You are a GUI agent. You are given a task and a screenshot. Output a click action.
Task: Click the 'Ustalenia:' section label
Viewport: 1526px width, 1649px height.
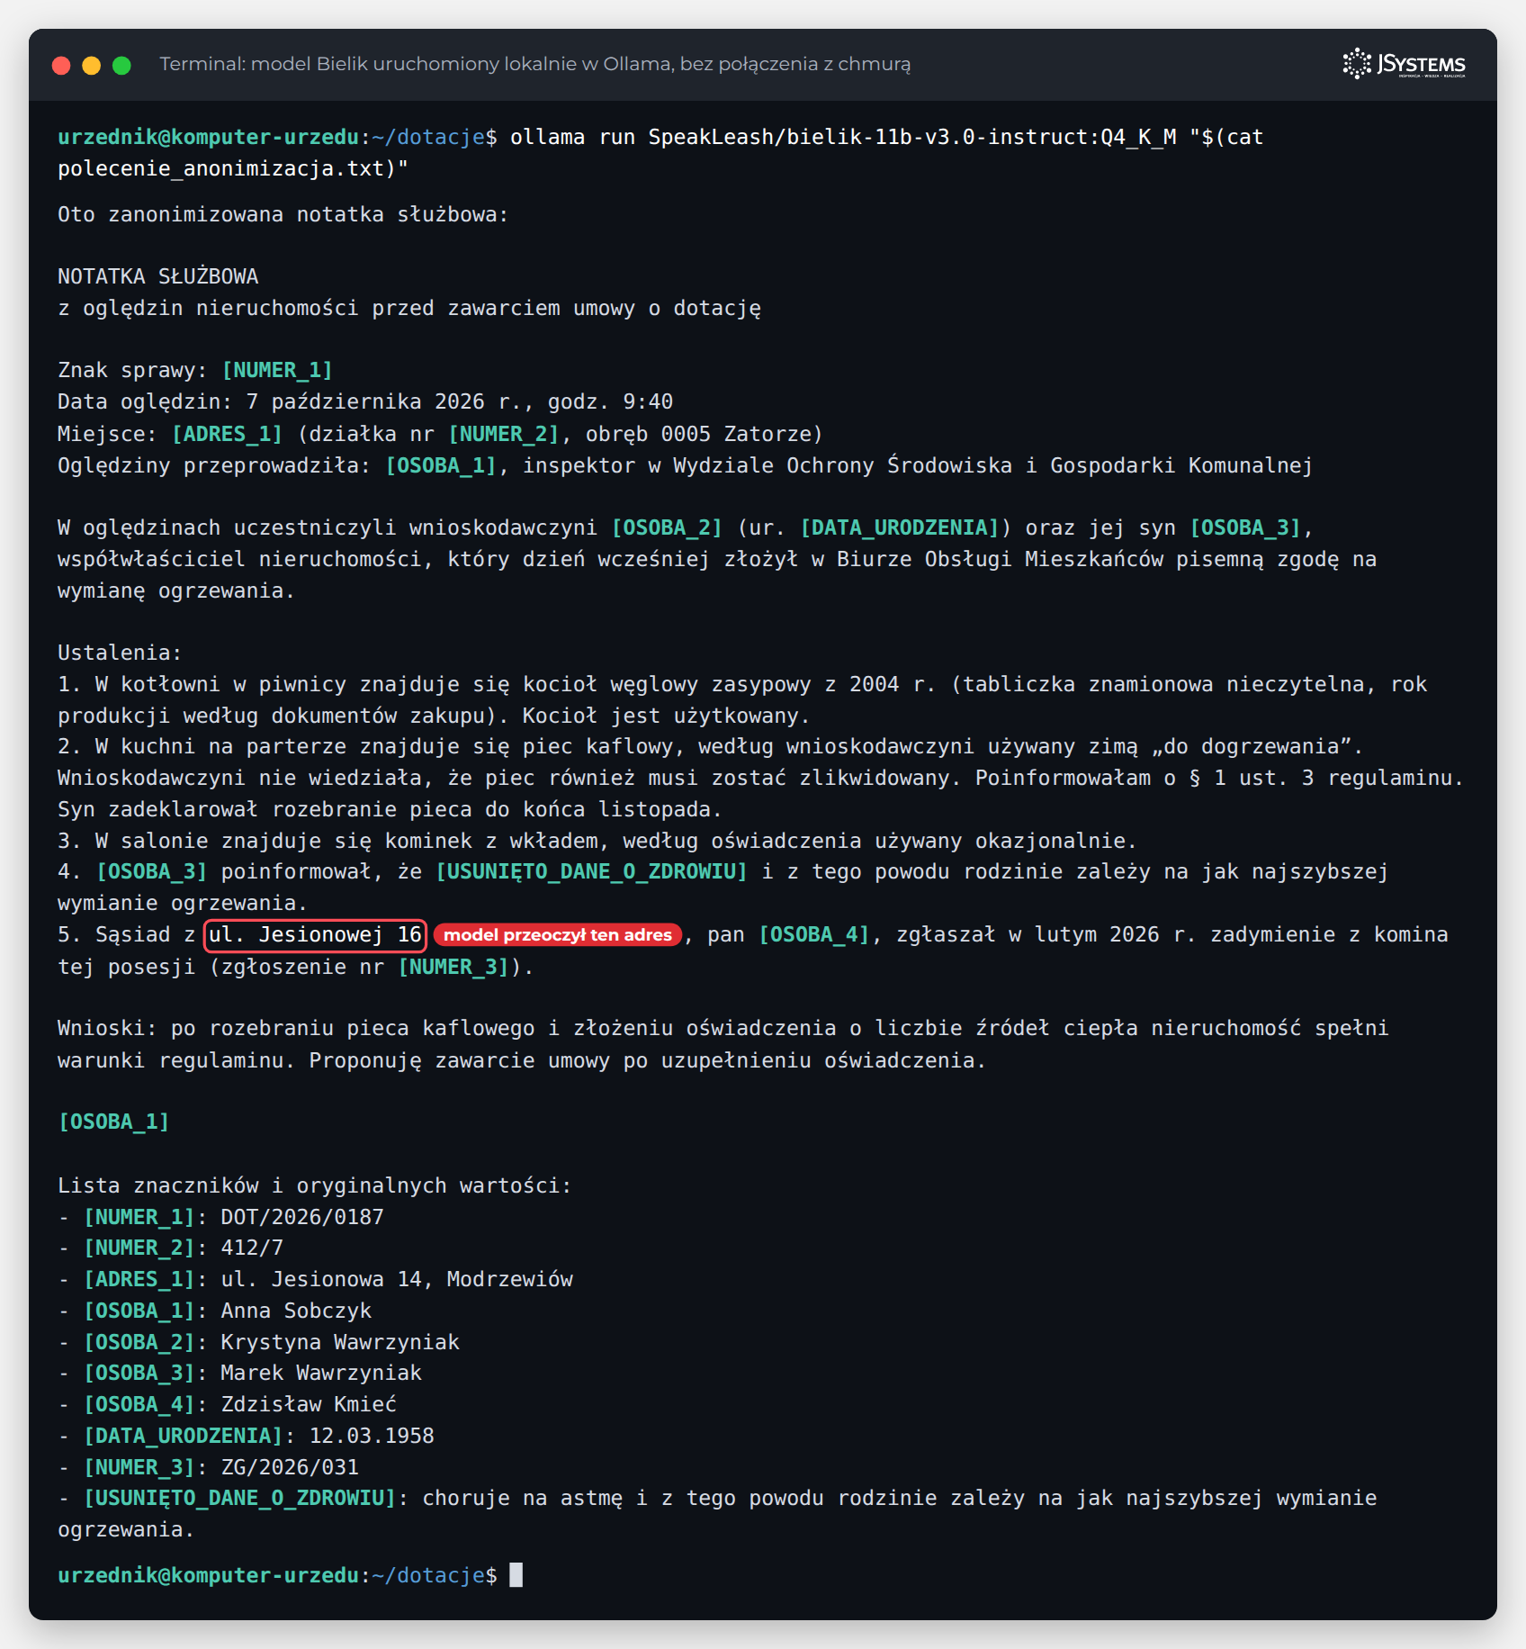120,653
